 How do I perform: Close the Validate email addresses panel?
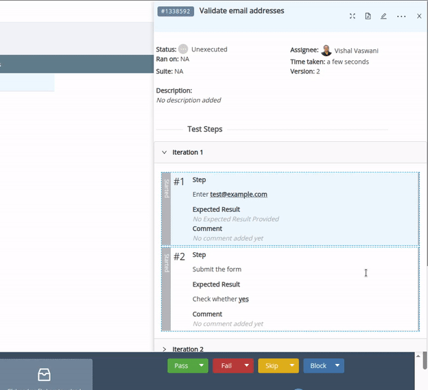[419, 16]
